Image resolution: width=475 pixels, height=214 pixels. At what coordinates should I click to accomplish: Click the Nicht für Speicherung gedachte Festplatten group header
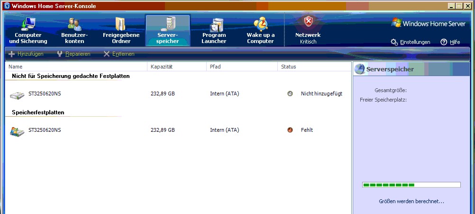(x=71, y=76)
